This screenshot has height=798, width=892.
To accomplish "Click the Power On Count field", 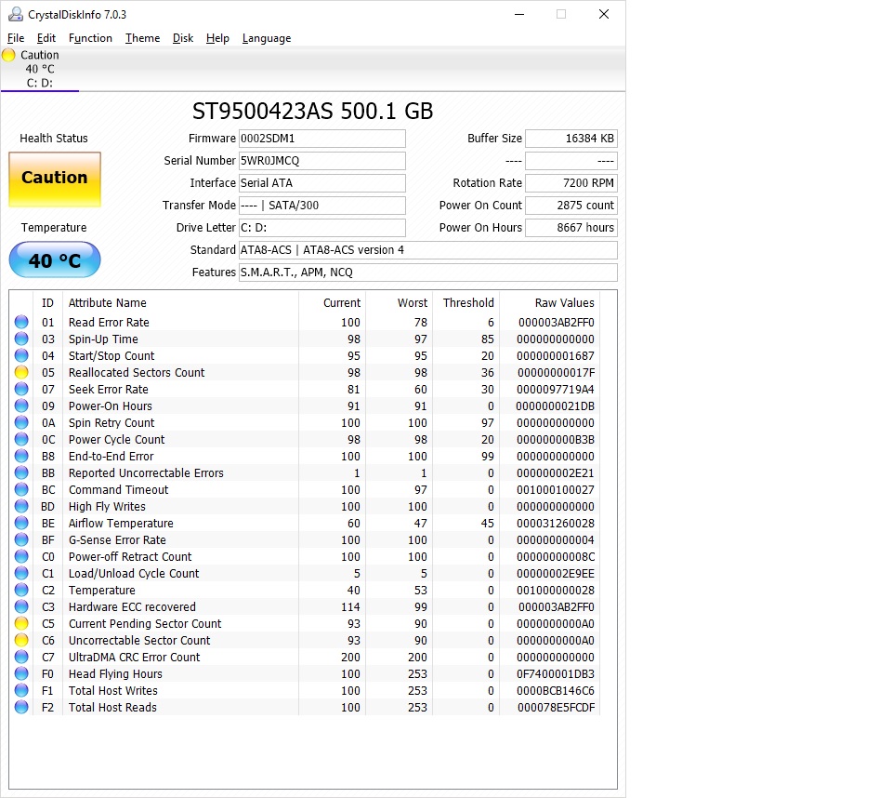I will 571,205.
